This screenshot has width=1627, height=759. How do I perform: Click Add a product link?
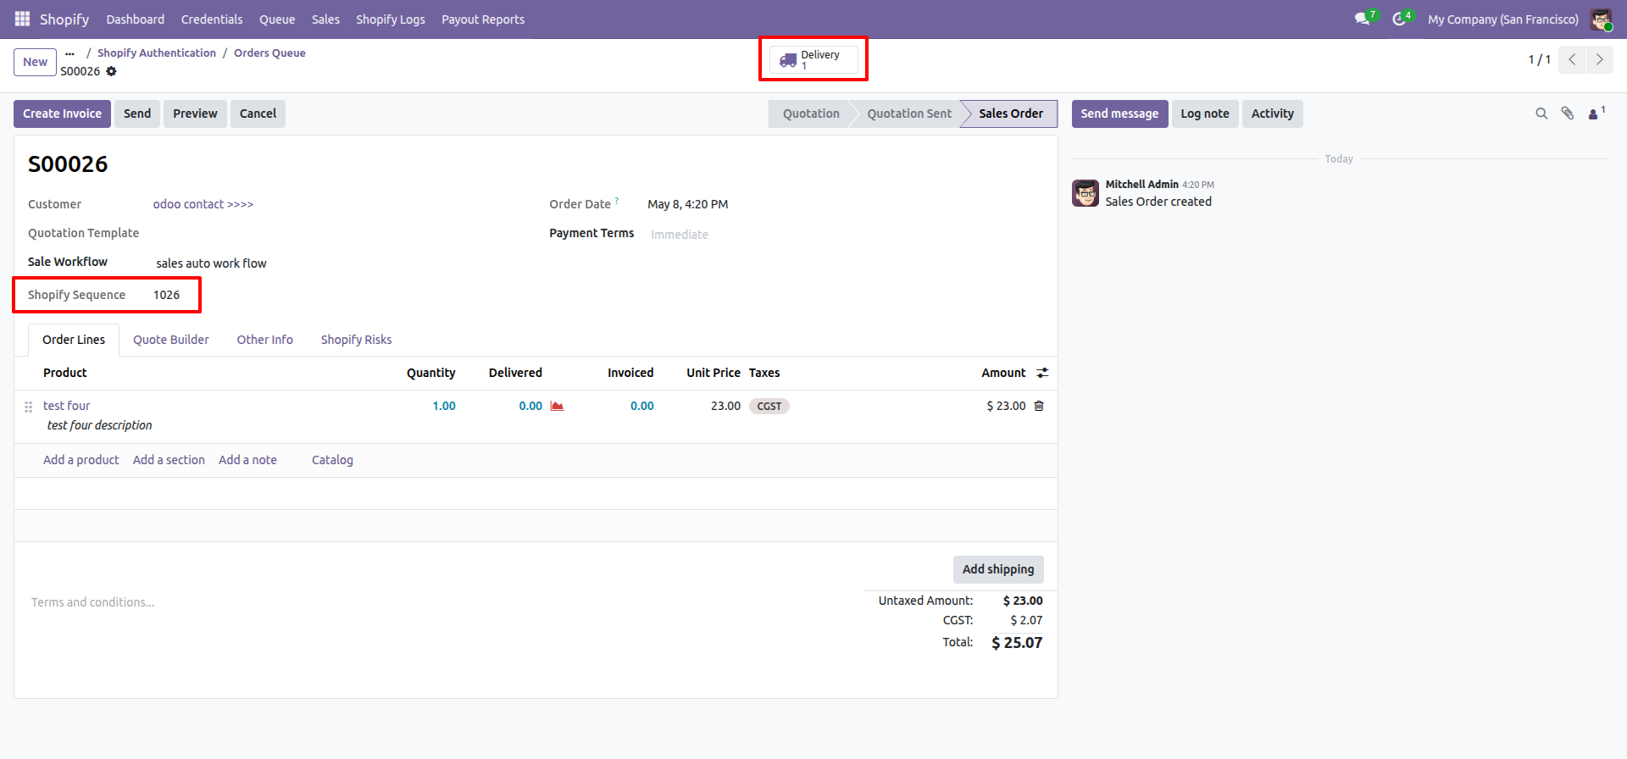pyautogui.click(x=81, y=460)
